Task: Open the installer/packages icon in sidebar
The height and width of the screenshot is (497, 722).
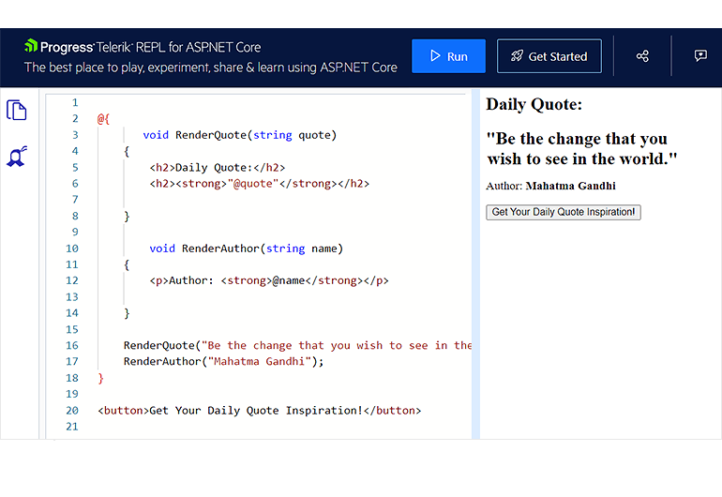Action: 17,157
